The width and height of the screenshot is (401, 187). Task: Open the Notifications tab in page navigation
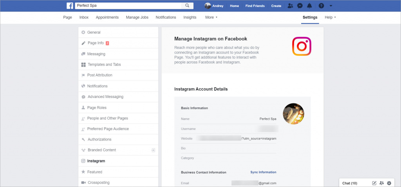[x=166, y=17]
